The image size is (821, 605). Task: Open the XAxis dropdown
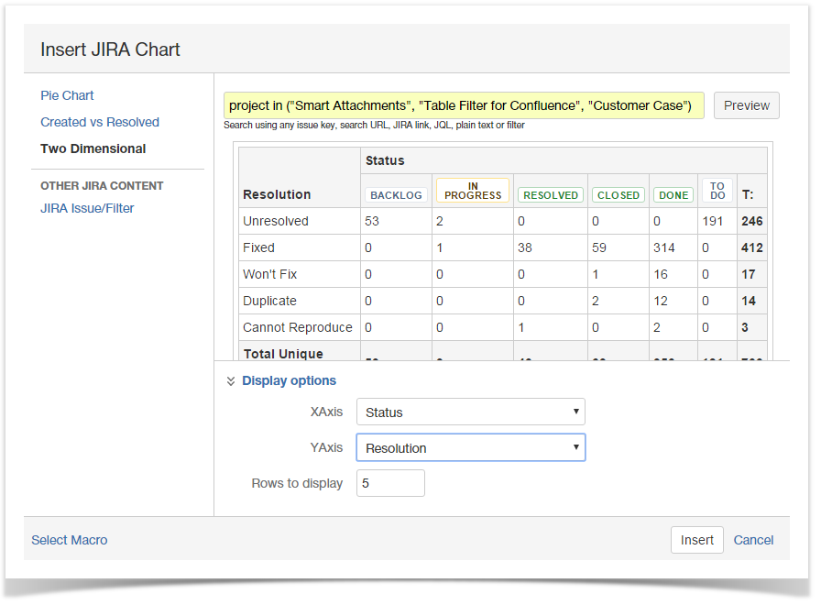pyautogui.click(x=470, y=411)
